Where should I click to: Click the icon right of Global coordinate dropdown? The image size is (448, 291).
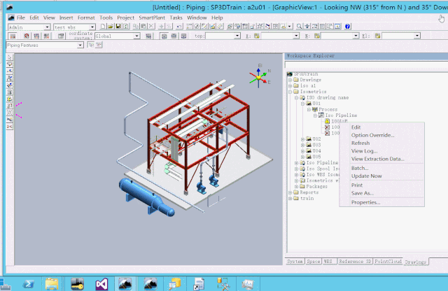coord(148,36)
